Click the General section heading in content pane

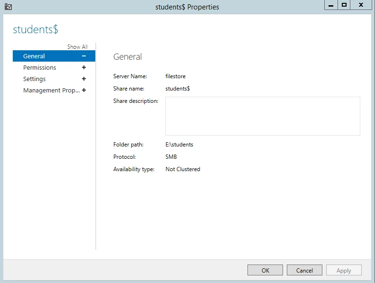click(x=128, y=57)
